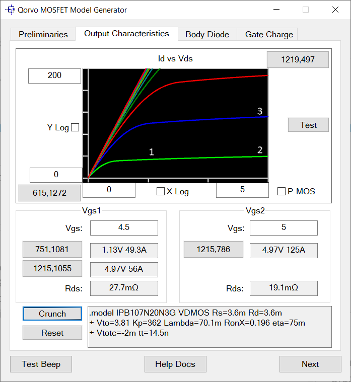Open Help Docs
Screen dimensions: 351x382
(x=175, y=364)
